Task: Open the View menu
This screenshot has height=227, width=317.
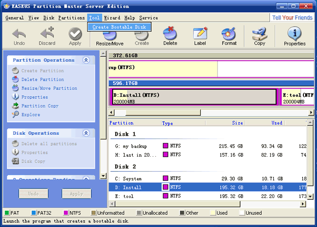Action: [34, 18]
